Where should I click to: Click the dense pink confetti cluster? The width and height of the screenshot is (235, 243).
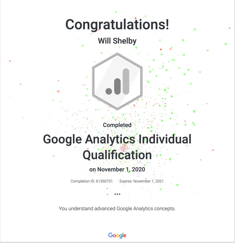(x=124, y=147)
